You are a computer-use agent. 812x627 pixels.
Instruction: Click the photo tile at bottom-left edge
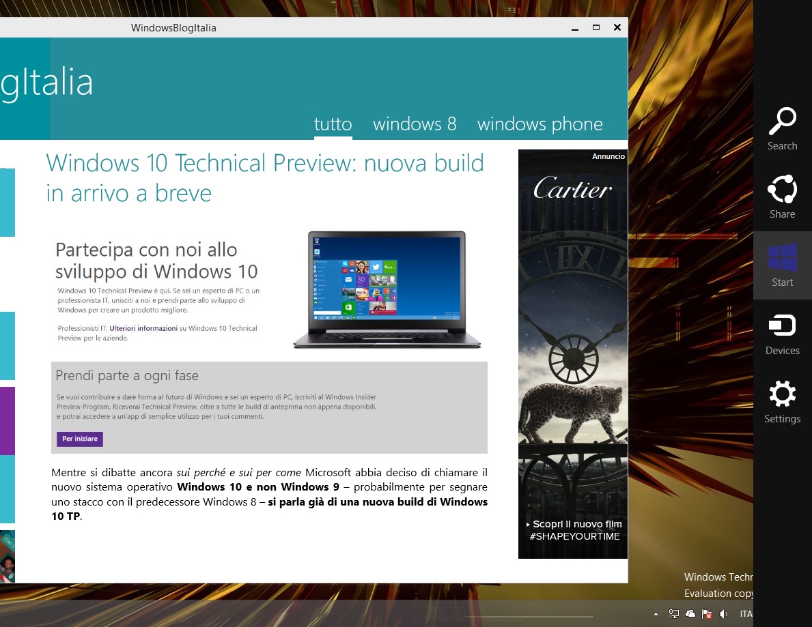tap(8, 556)
